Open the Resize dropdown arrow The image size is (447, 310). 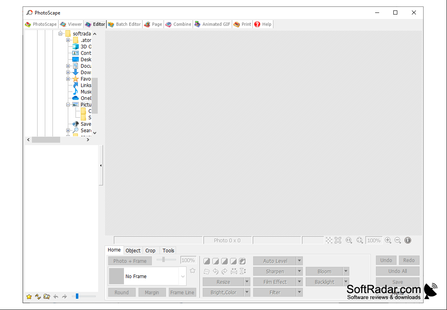pyautogui.click(x=247, y=282)
